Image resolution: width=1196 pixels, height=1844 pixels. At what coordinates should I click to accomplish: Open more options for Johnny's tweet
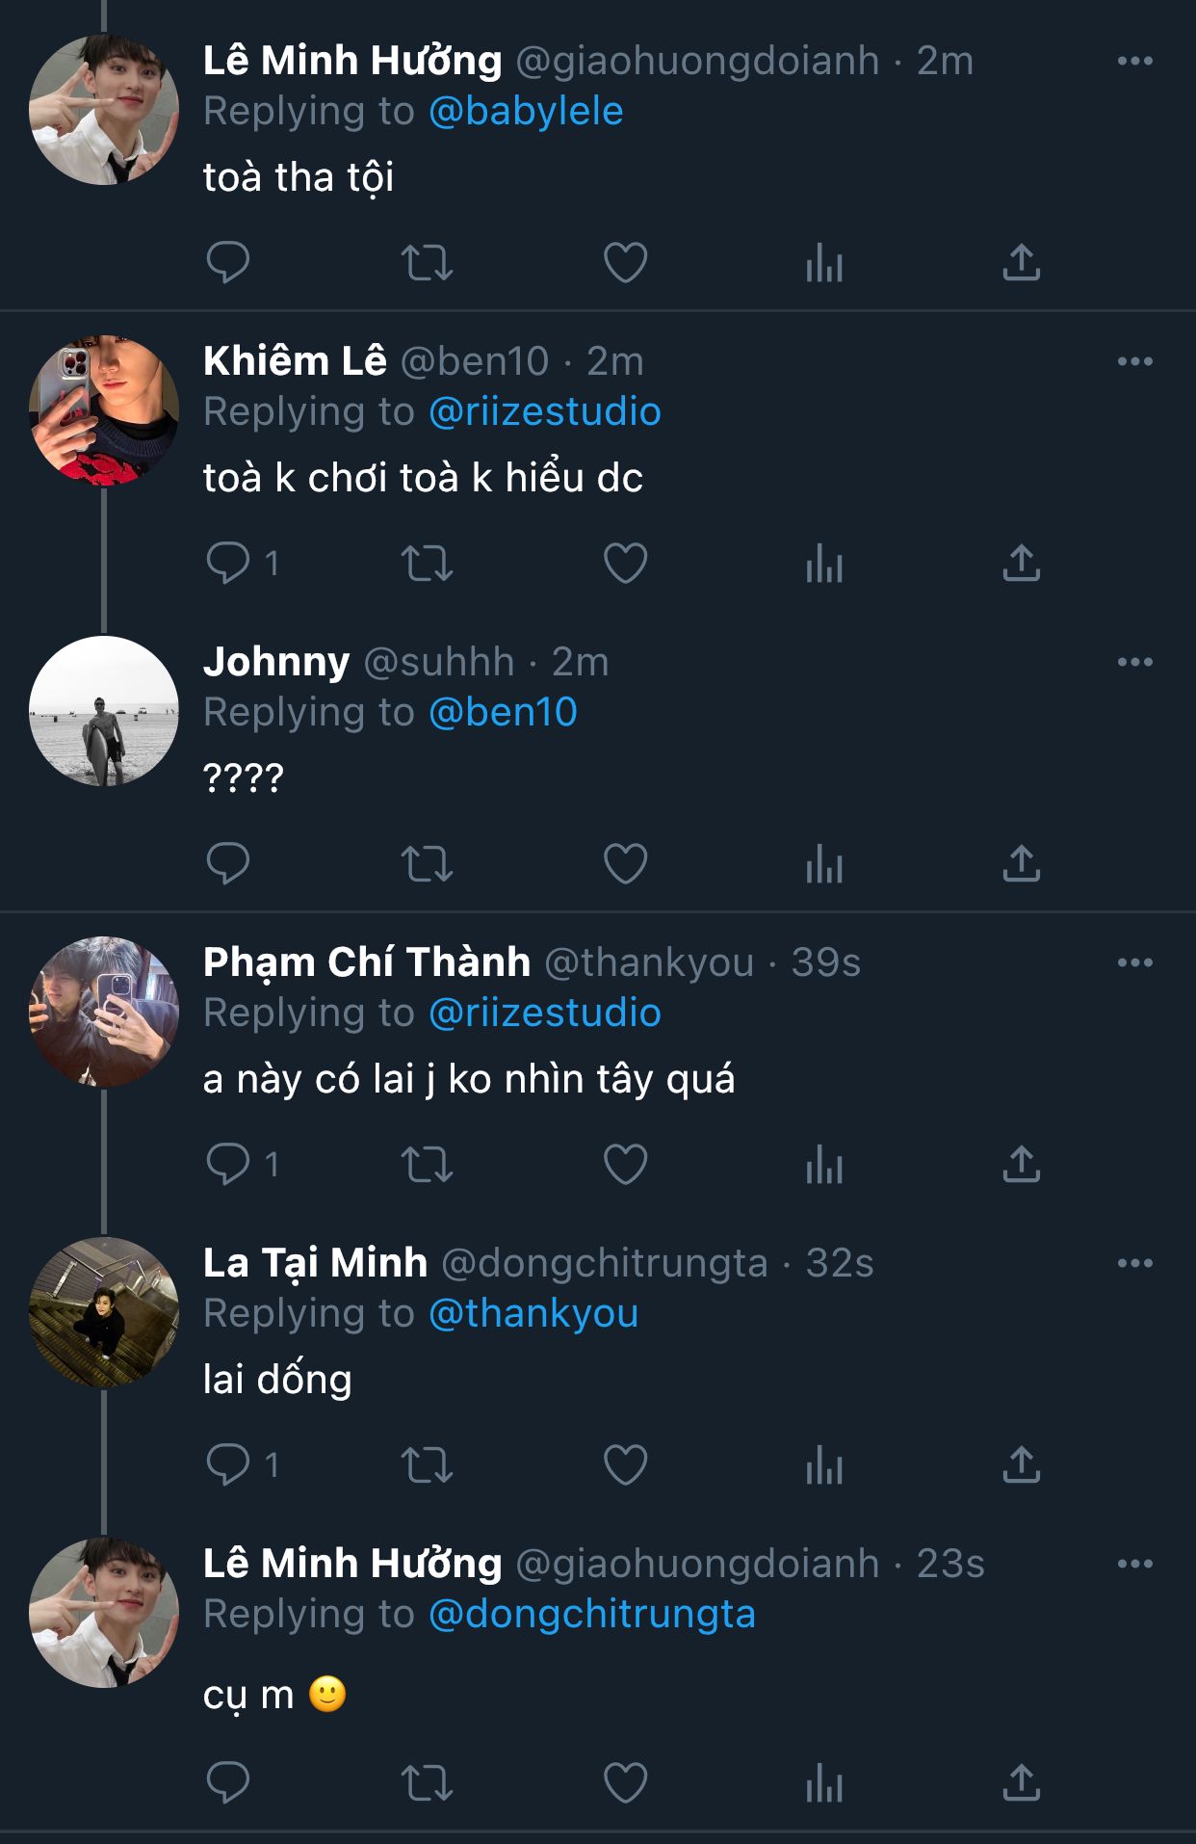(1134, 662)
